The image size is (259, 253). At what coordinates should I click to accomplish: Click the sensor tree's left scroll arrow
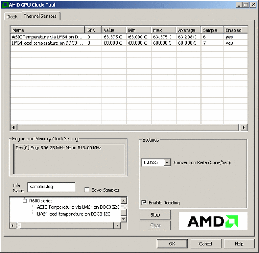[13, 226]
